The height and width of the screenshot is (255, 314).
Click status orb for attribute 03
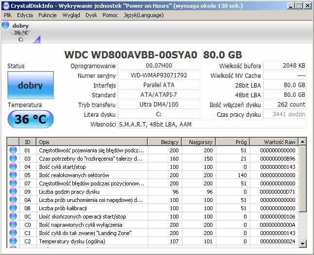(13, 158)
